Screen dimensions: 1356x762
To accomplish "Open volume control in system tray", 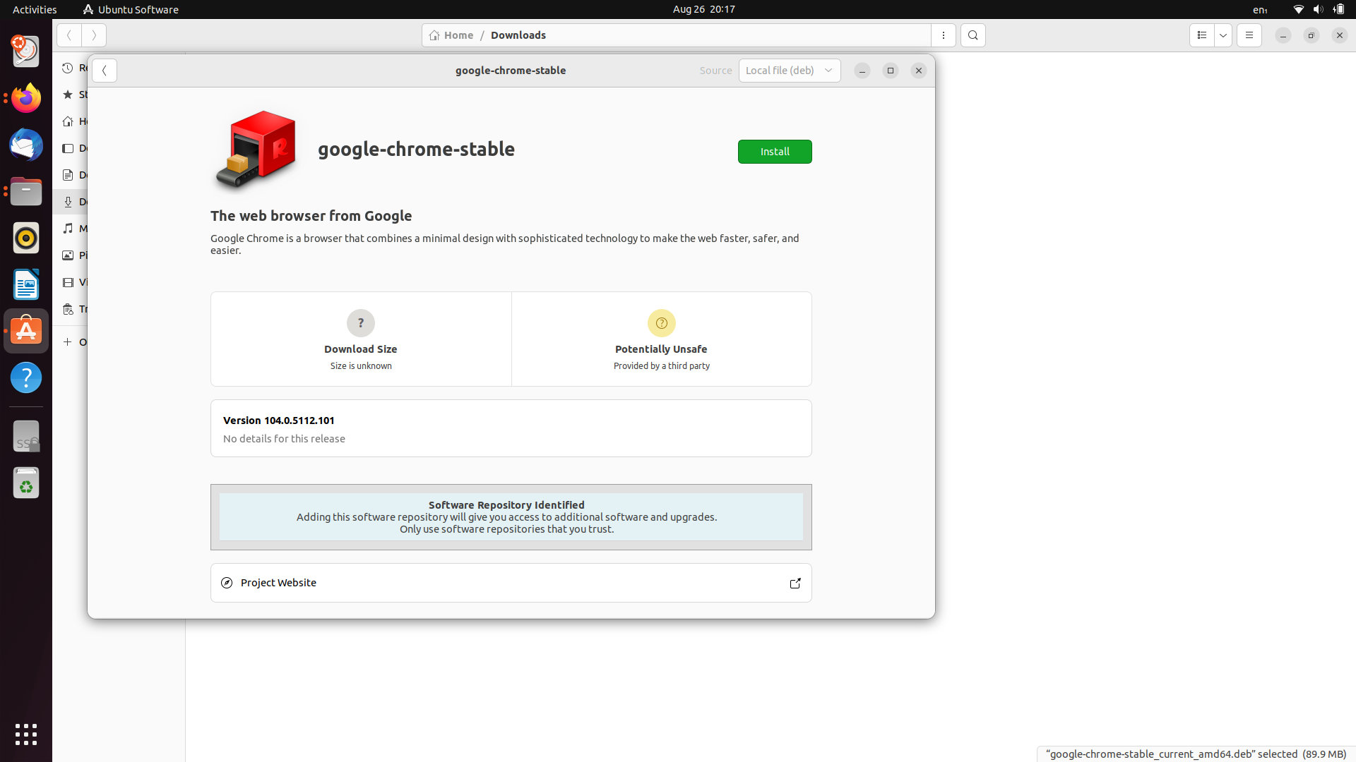I will coord(1318,9).
